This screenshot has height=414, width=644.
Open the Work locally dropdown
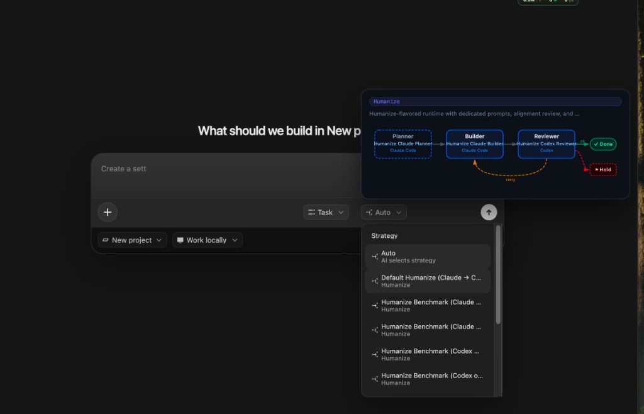[x=208, y=240]
